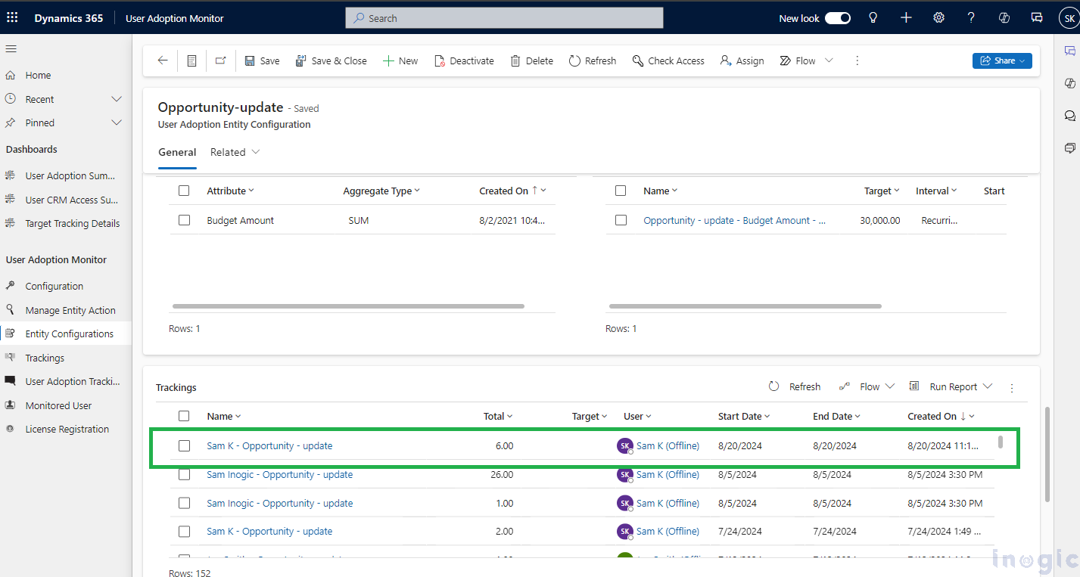Viewport: 1080px width, 577px height.
Task: Click the lightbulb assistant icon
Action: (873, 18)
